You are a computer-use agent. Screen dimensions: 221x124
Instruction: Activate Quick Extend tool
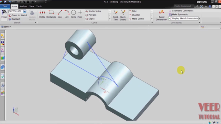point(123,15)
